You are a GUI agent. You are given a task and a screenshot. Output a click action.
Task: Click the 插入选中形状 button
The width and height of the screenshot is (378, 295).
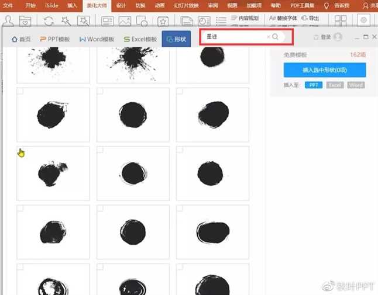(325, 70)
